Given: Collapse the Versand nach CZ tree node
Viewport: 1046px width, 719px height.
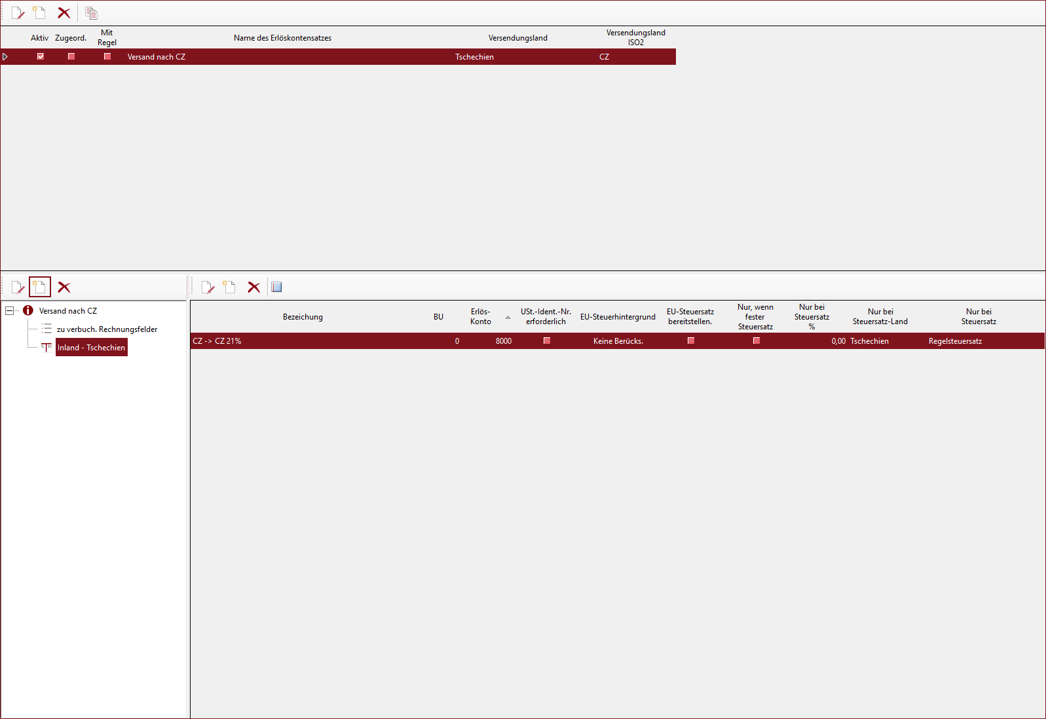Looking at the screenshot, I should [x=10, y=310].
